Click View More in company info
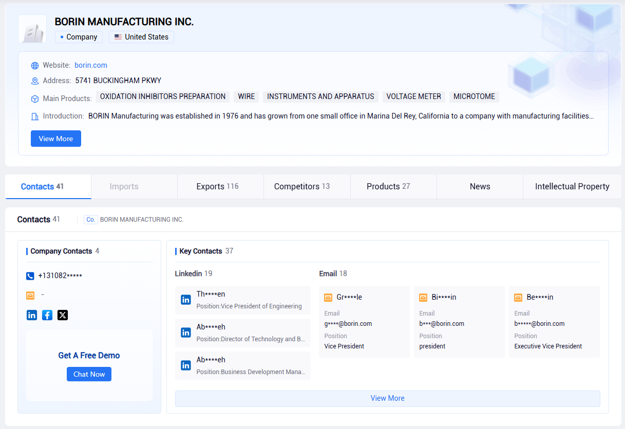 coord(56,139)
